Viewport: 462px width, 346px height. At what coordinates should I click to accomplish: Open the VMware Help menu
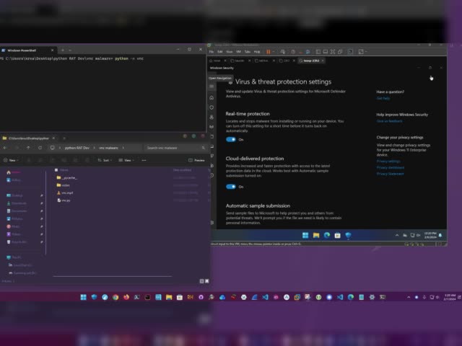257,52
